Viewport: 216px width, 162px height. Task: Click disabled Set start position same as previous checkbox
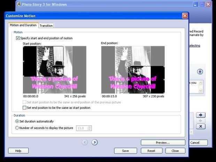24,102
